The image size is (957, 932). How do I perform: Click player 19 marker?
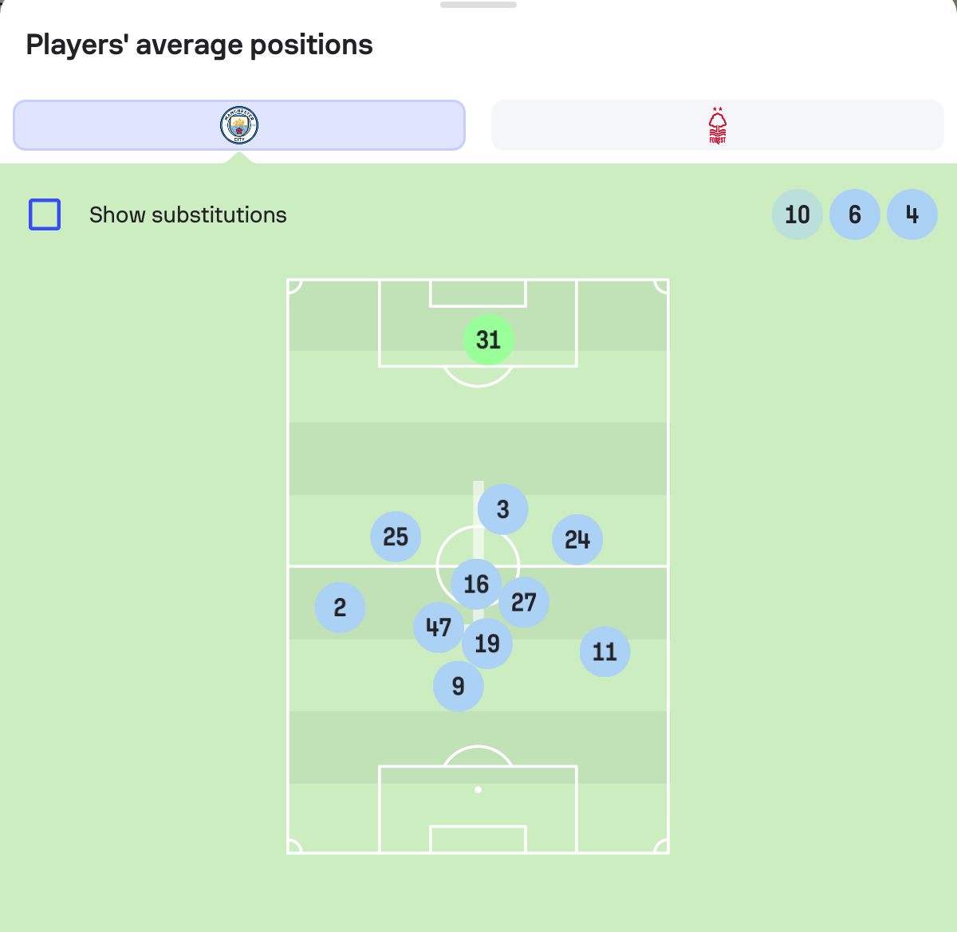(x=487, y=643)
